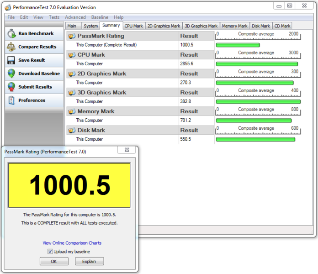318x274 pixels.
Task: Click the icon beside 2D Graphics Mark header
Action: [72, 74]
